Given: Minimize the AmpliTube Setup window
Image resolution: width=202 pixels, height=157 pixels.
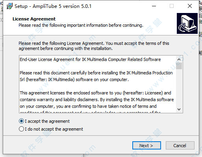Looking at the screenshot, I should (154, 6).
